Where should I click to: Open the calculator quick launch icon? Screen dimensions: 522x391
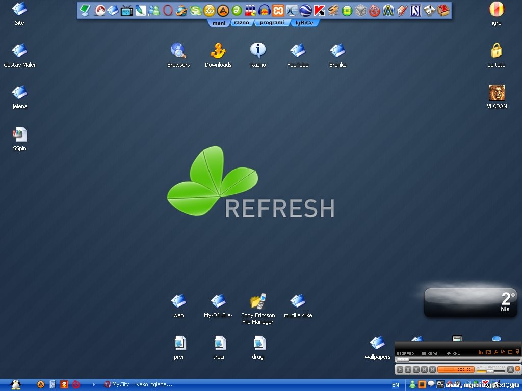[x=53, y=385]
